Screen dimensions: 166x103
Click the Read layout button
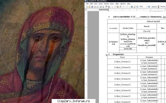154,7
